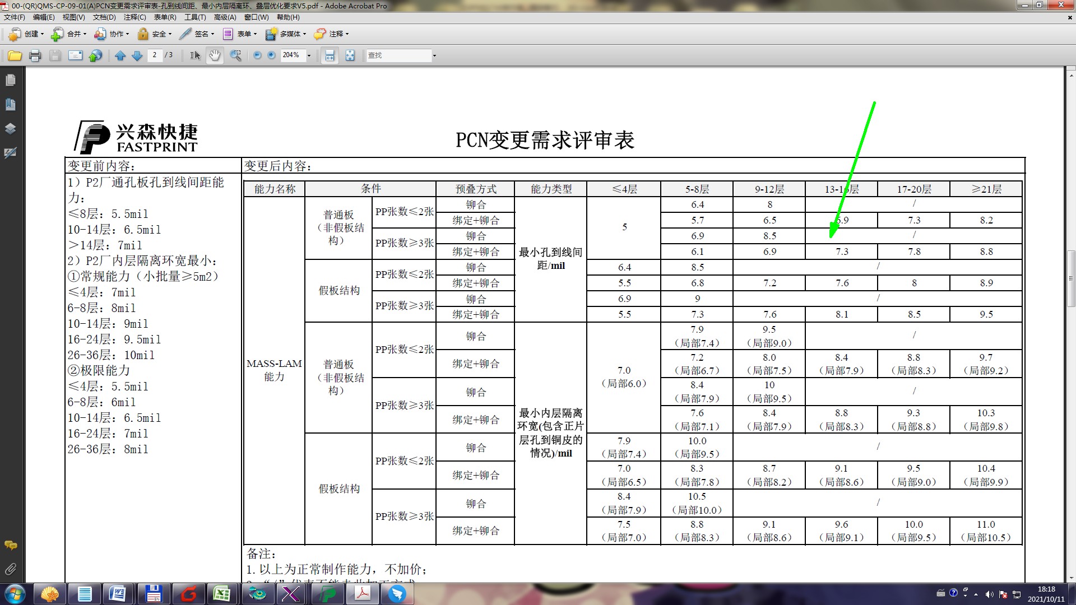Click the vertical scrollbar thumb
This screenshot has width=1076, height=605.
[x=1071, y=278]
